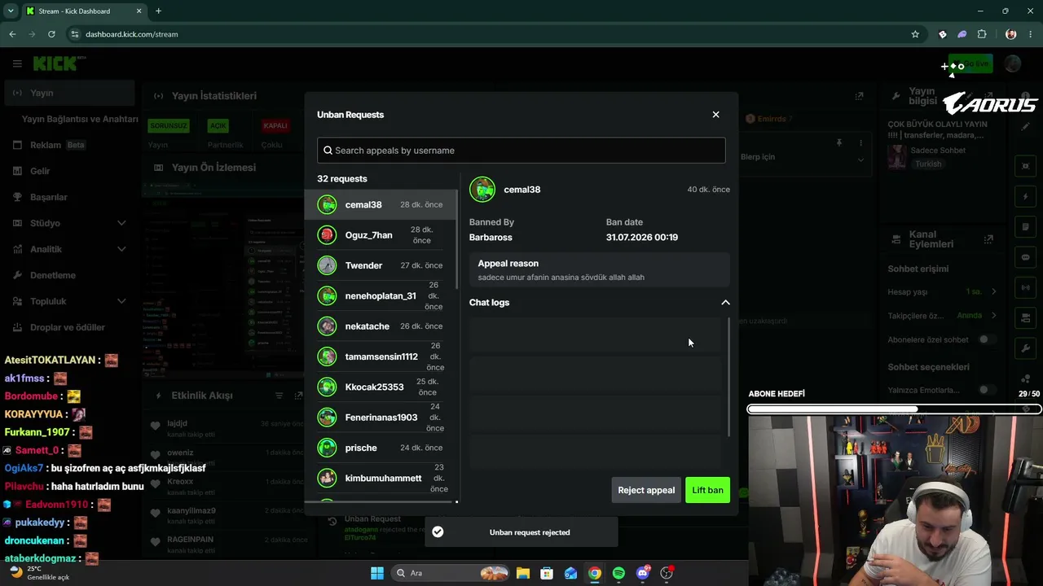Open Discord from the taskbar
The height and width of the screenshot is (586, 1043).
643,573
